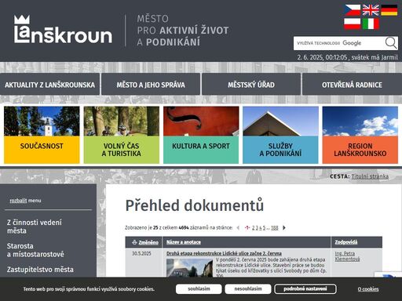Go to page 2 of documents
The width and height of the screenshot is (402, 301).
pos(253,228)
